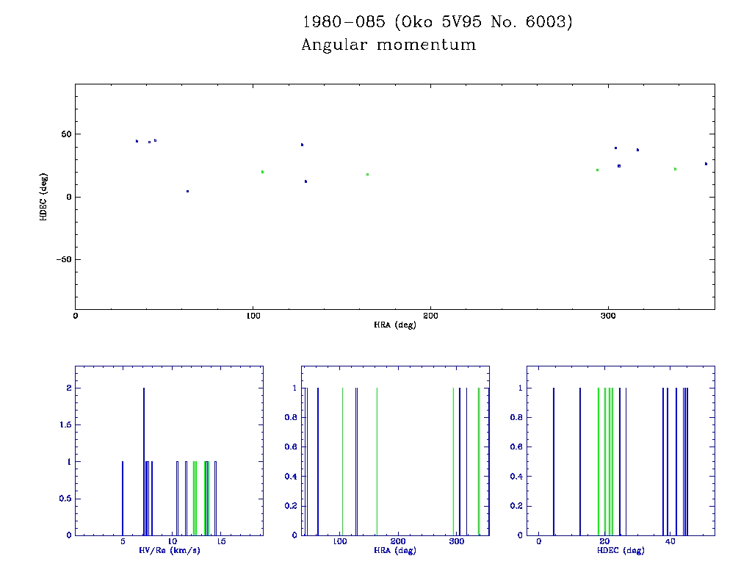Click the tallest bar in the HV/Re histogram
The width and height of the screenshot is (752, 564).
pyautogui.click(x=144, y=461)
